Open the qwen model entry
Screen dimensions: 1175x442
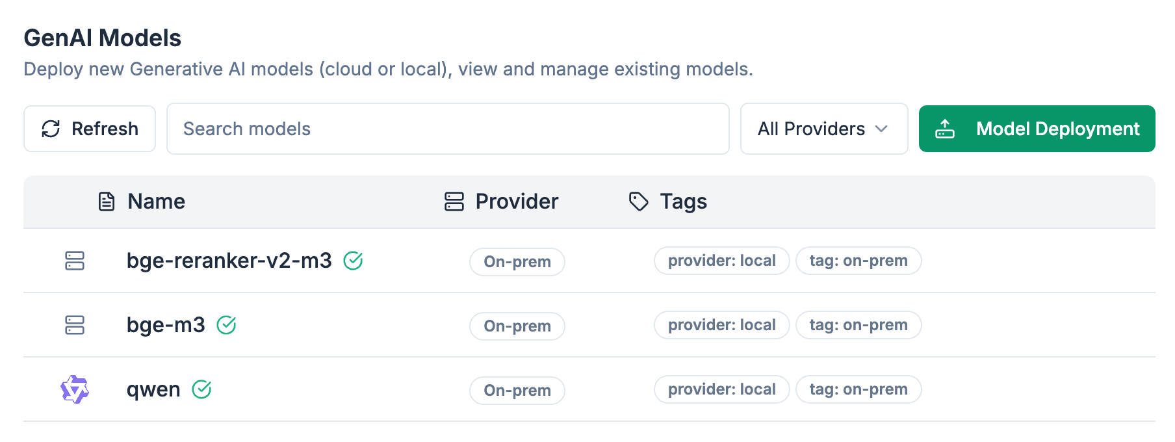(x=153, y=389)
